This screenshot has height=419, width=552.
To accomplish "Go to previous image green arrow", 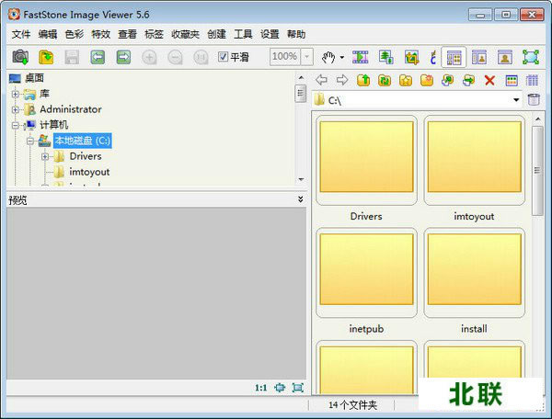I will (x=98, y=57).
